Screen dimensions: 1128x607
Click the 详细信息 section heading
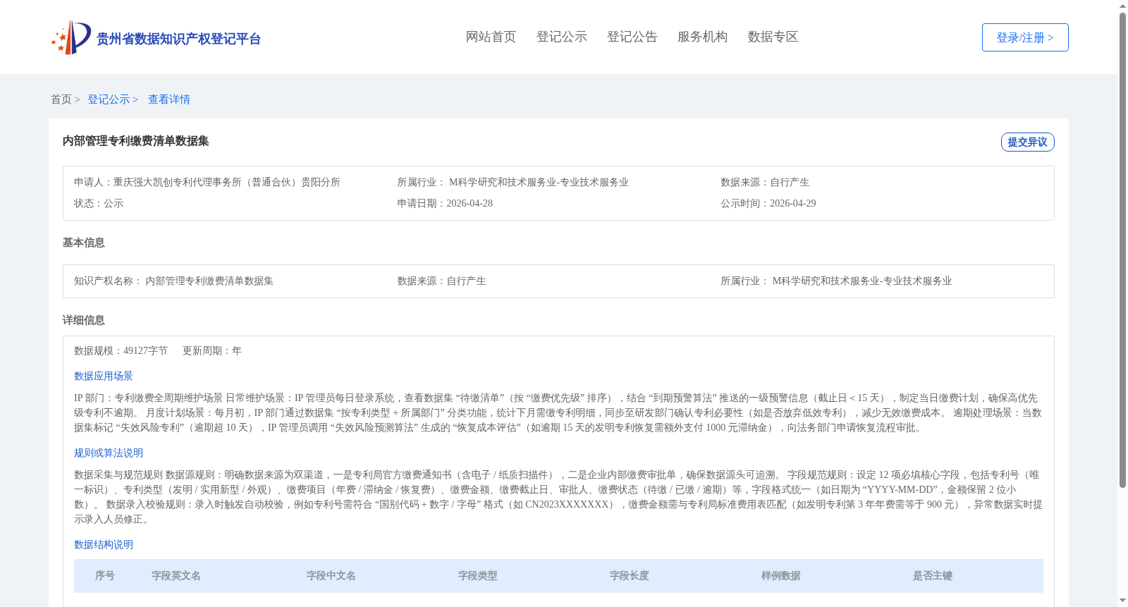coord(83,320)
